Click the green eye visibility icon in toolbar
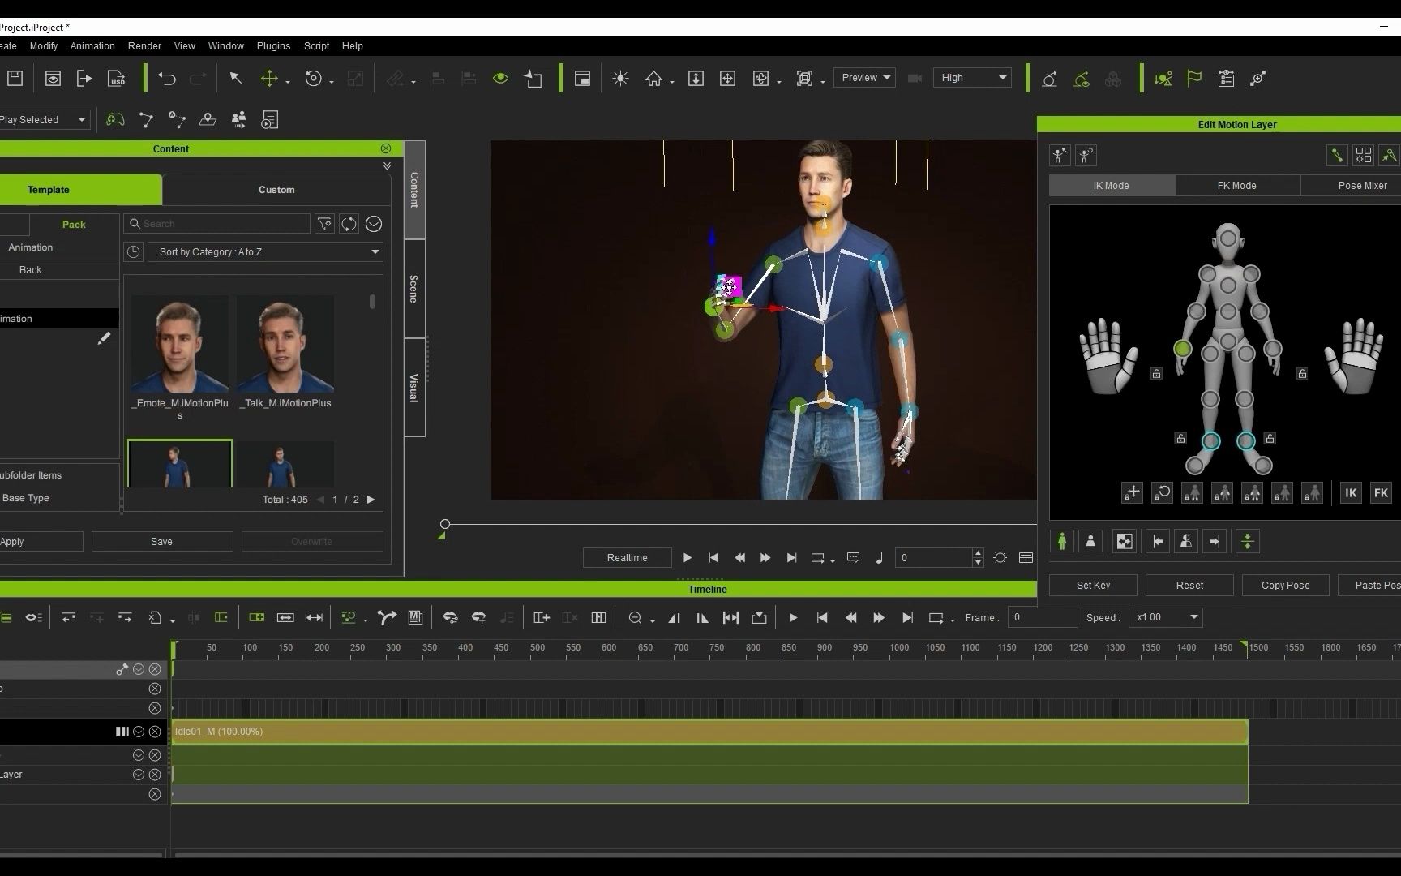Screen dimensions: 1401x876 point(500,79)
